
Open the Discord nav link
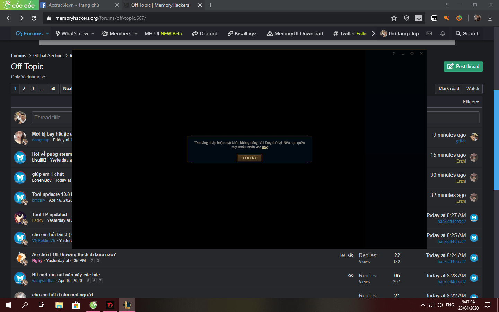coord(205,34)
